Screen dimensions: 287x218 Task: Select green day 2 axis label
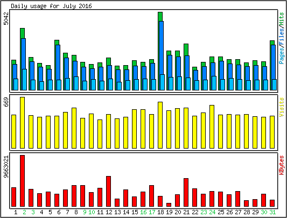(24, 212)
